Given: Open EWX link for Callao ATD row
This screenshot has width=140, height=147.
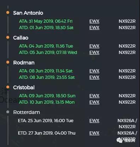Looking at the screenshot, I should click(x=94, y=53).
